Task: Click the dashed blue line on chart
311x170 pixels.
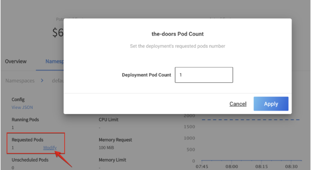Action: [250, 120]
